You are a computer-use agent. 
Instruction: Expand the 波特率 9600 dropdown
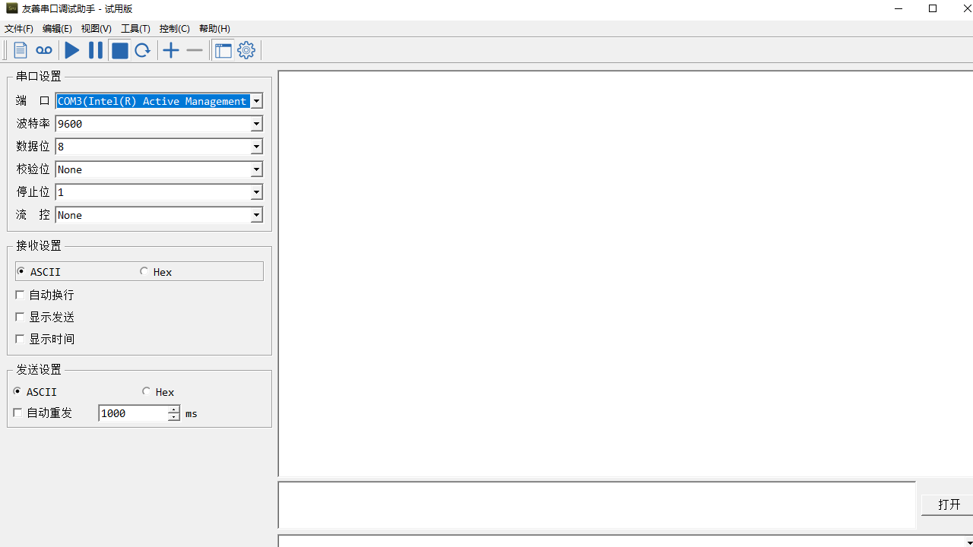click(256, 124)
